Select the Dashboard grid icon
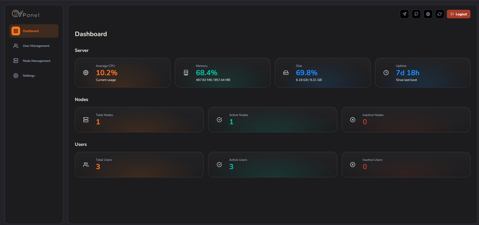479x225 pixels. [16, 31]
